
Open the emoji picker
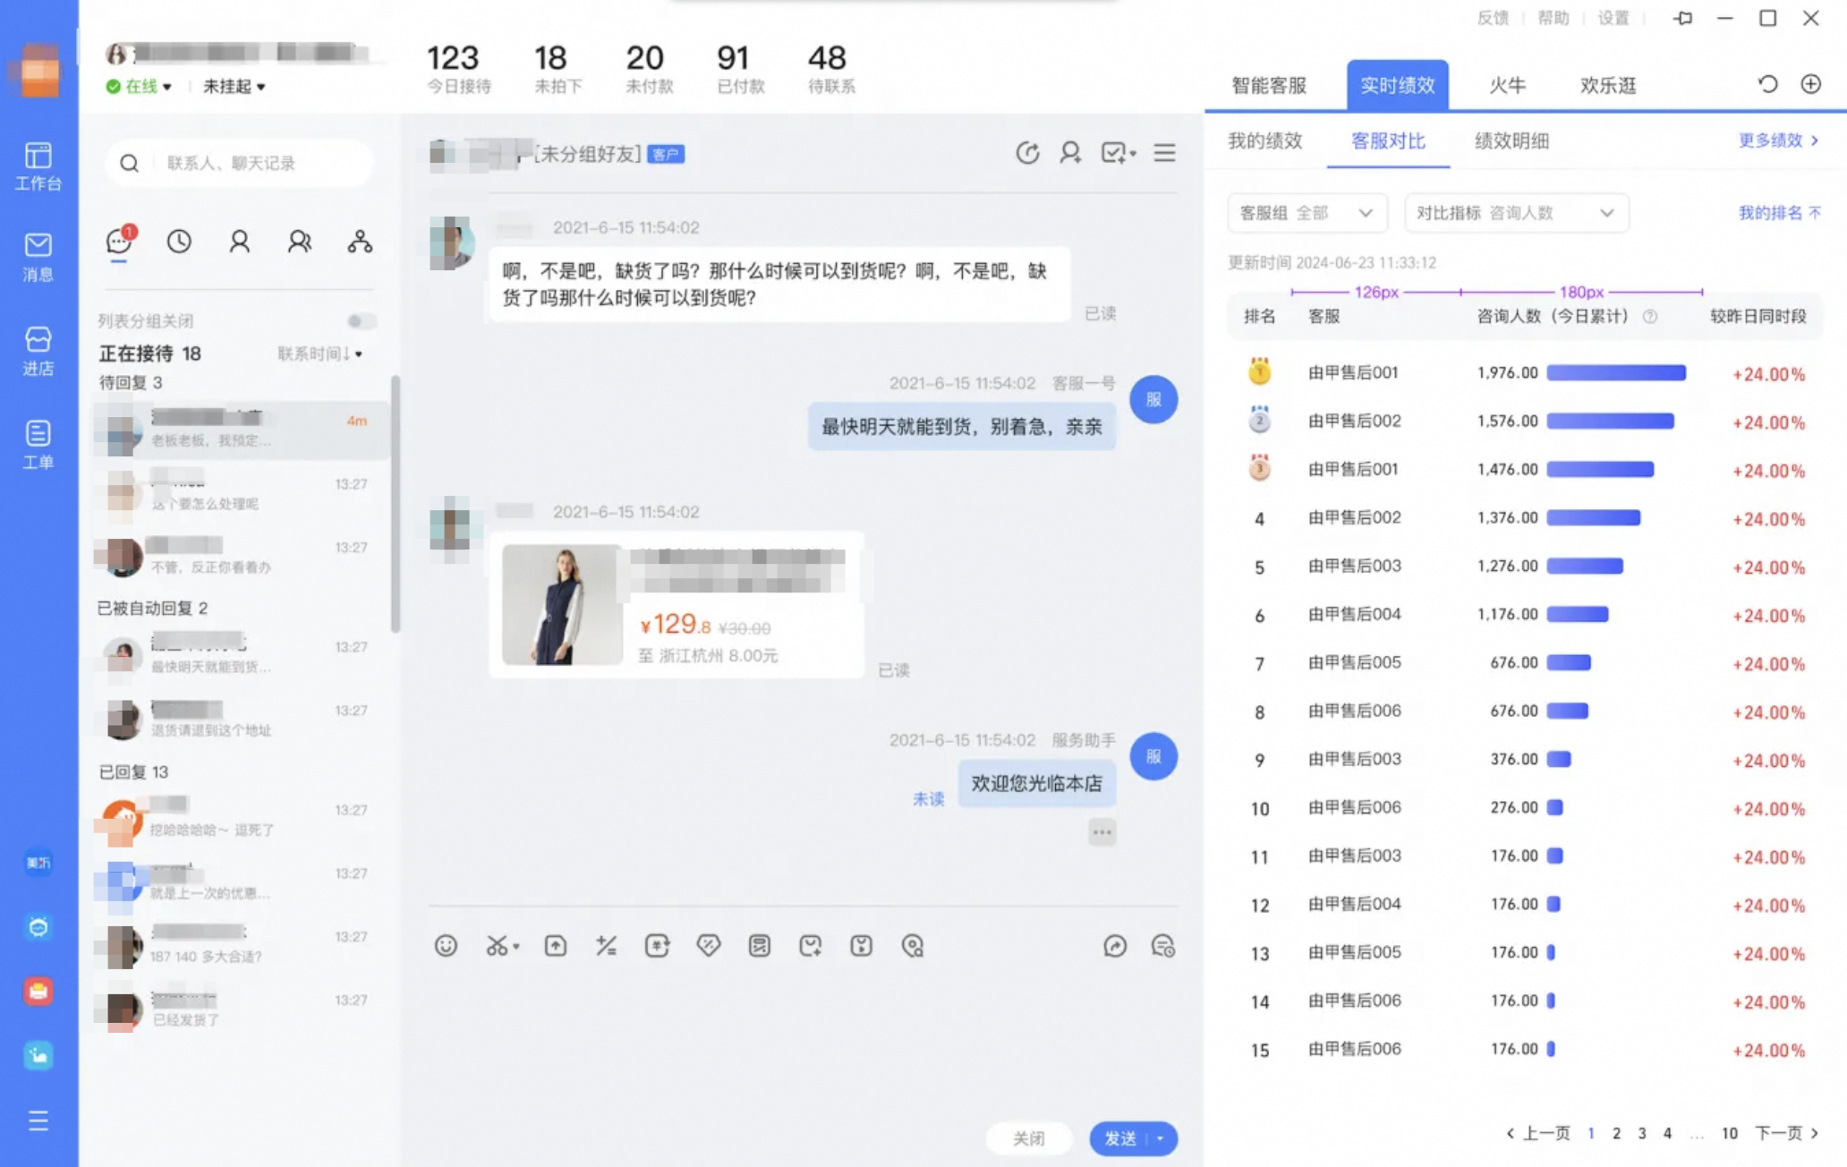click(x=446, y=946)
